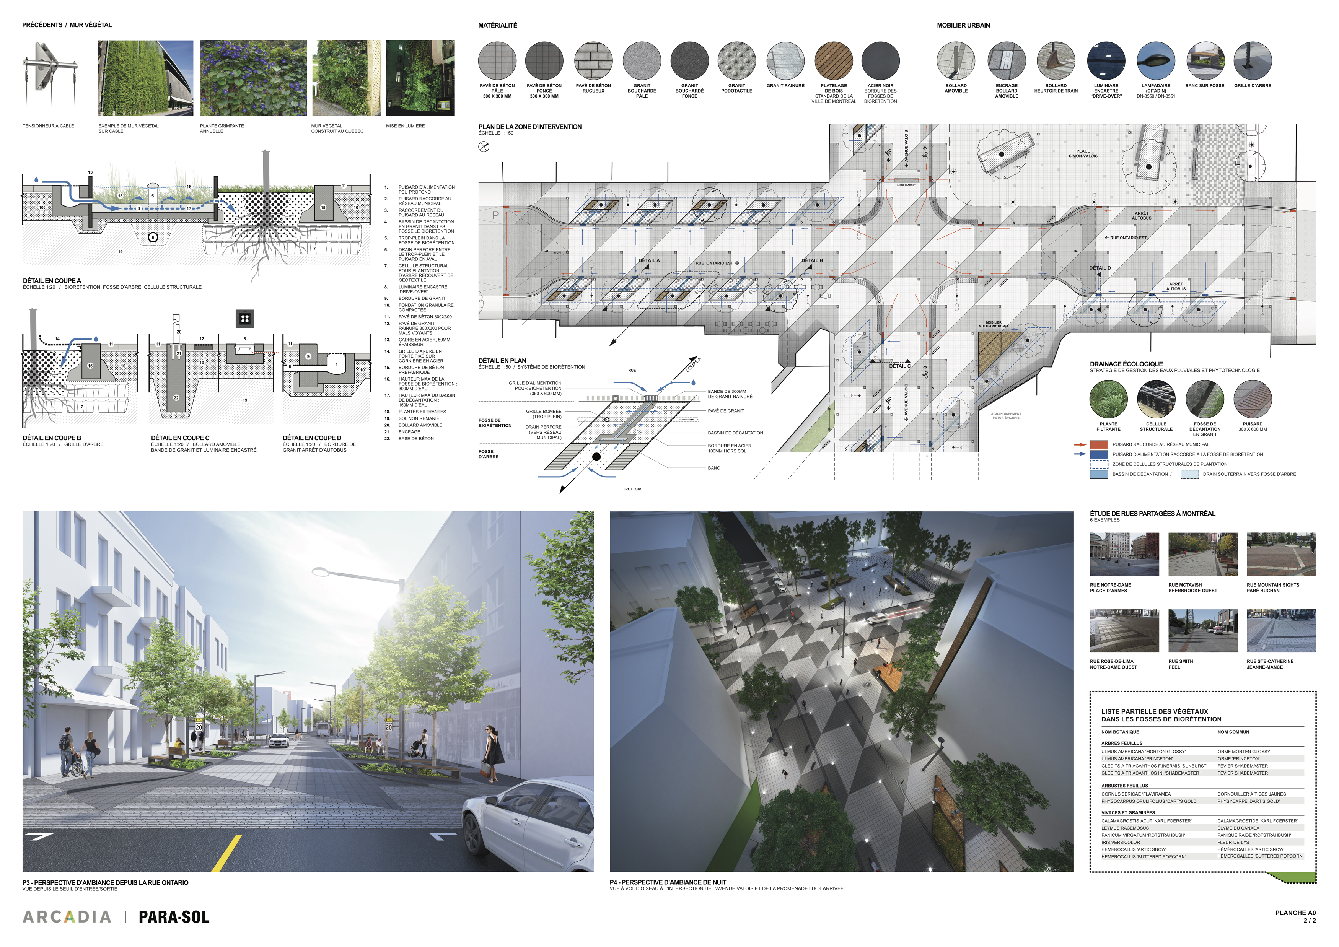Select the Grille d'arbre circle image
The height and width of the screenshot is (947, 1339).
(1253, 61)
